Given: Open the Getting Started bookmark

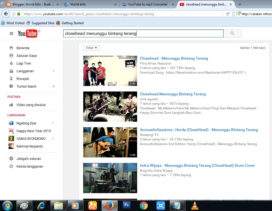Looking at the screenshot, I should pyautogui.click(x=70, y=23).
